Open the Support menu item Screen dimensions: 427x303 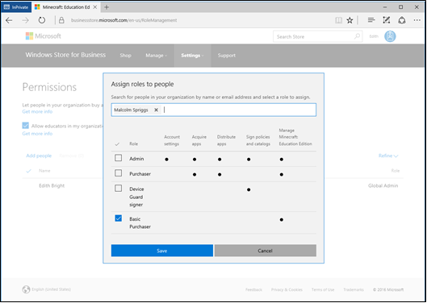point(227,56)
